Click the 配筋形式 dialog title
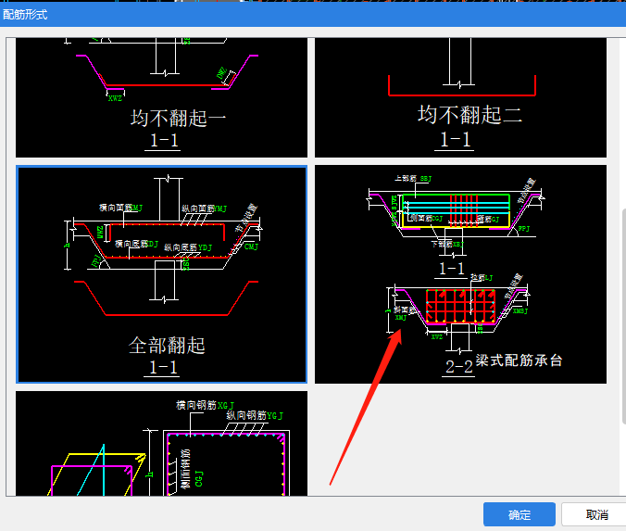Screen dimensions: 626x531 click(25, 15)
